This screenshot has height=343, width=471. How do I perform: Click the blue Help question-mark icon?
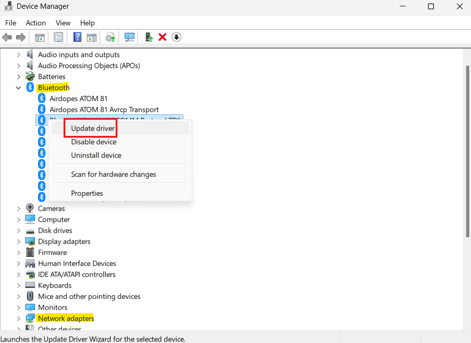coord(78,37)
